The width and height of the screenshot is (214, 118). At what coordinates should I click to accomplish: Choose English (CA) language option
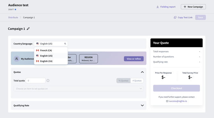tap(51, 61)
